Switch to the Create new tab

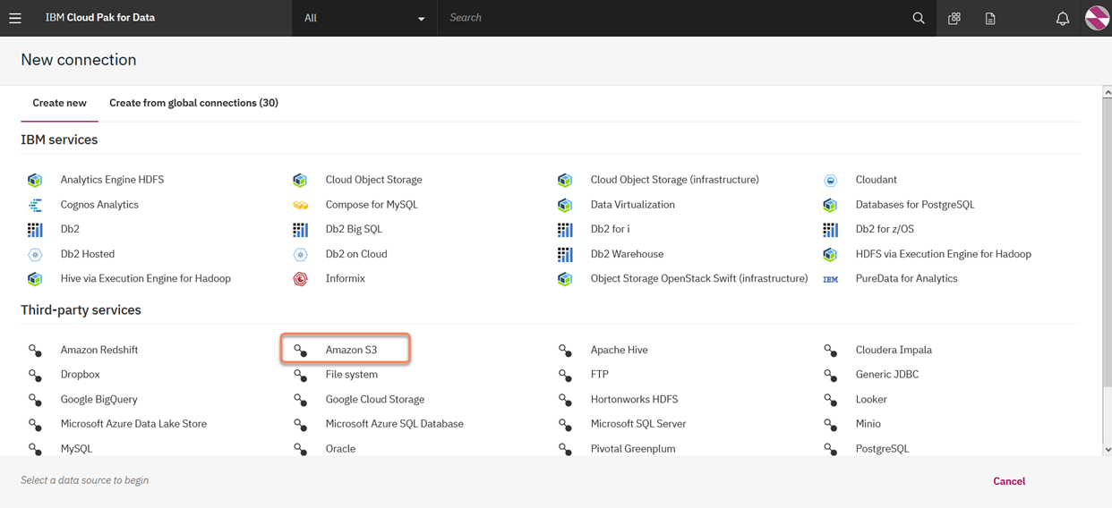coord(59,103)
